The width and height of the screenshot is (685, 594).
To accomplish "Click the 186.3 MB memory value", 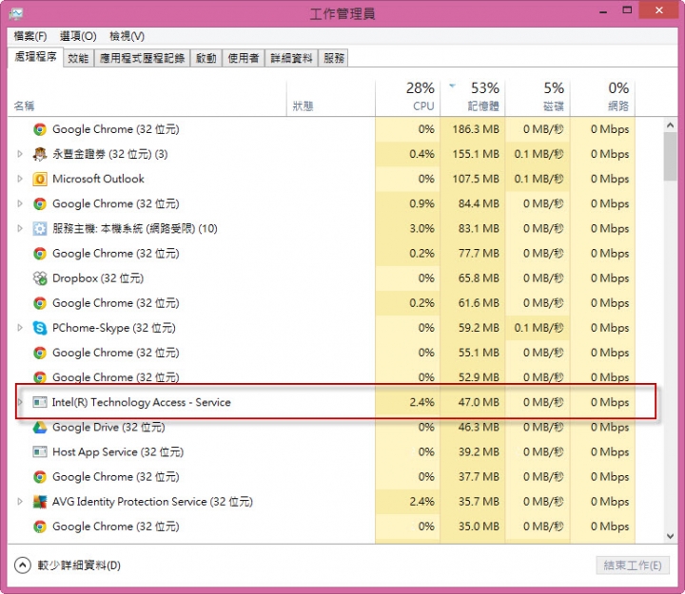I will (476, 129).
